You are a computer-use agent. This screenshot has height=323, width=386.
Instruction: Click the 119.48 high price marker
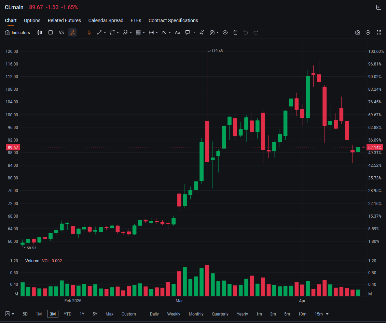217,51
